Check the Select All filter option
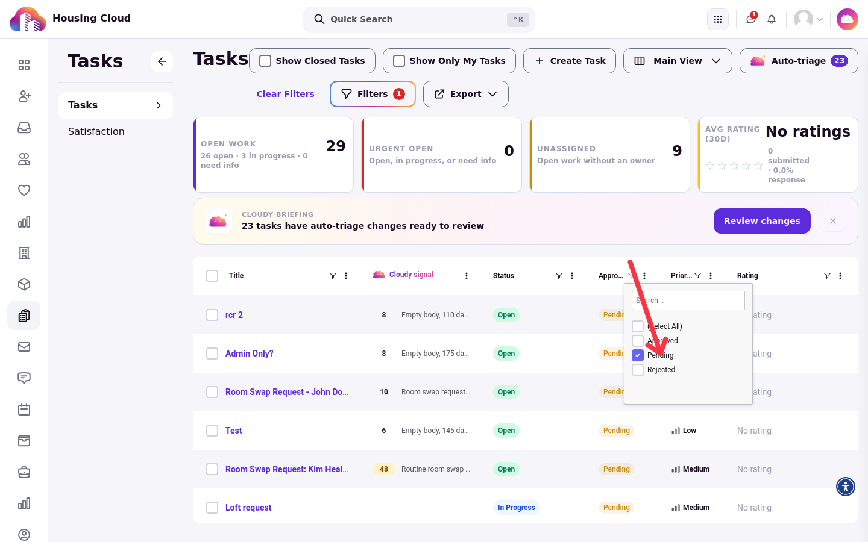868x542 pixels. coord(638,326)
